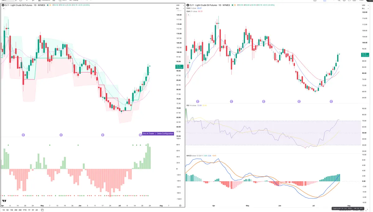This screenshot has height=212, width=373.
Task: Collapse the EMA legend chevron in right chart
Action: click(188, 15)
